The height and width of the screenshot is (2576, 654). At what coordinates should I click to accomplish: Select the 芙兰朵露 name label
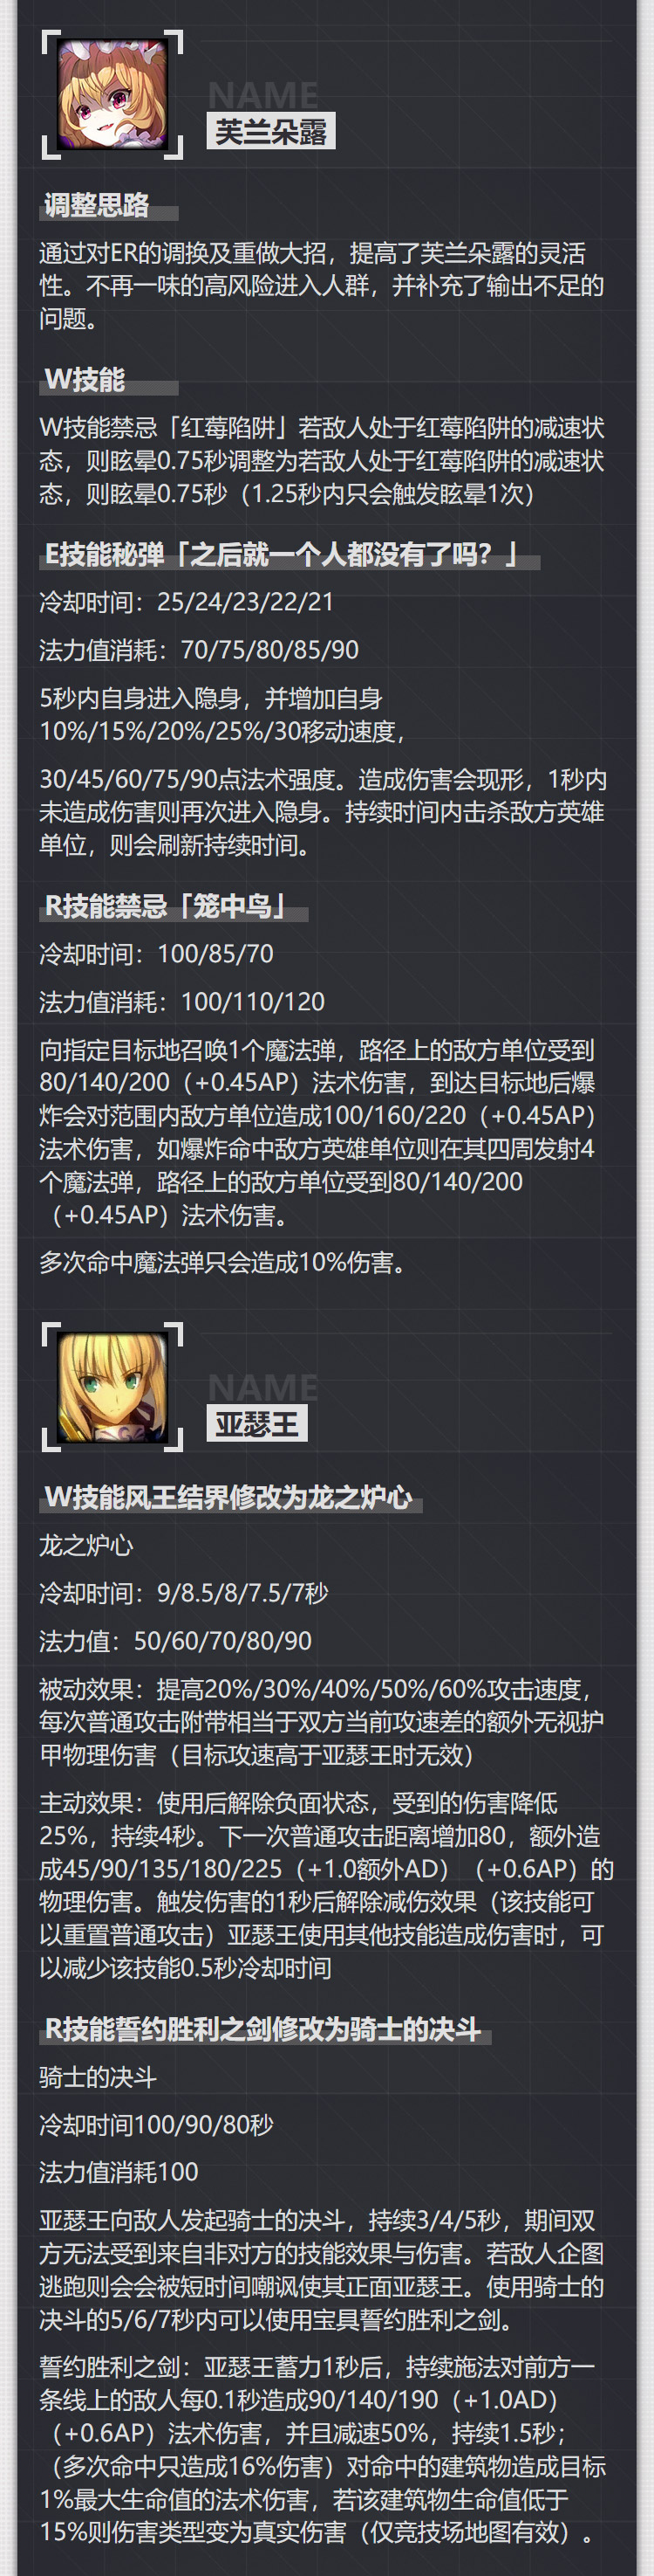tap(270, 131)
